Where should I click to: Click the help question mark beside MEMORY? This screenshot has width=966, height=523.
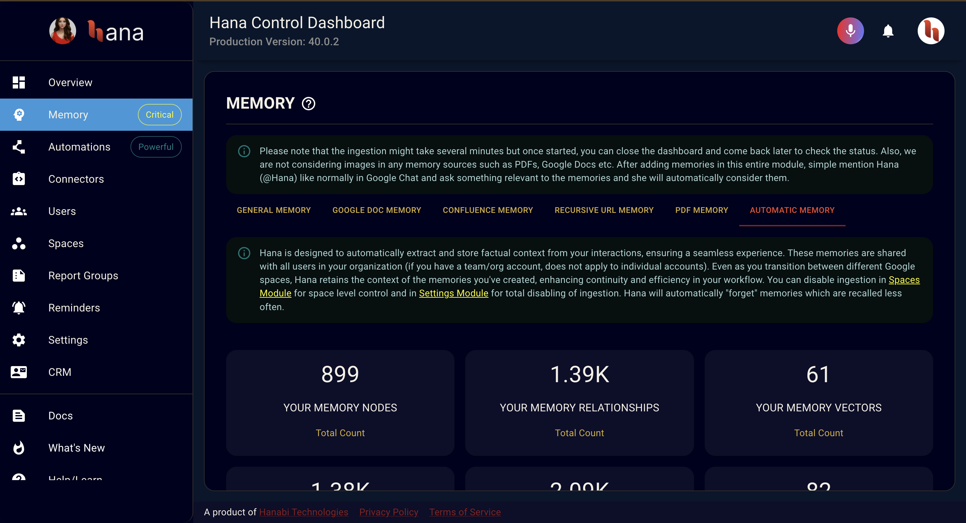click(x=309, y=104)
